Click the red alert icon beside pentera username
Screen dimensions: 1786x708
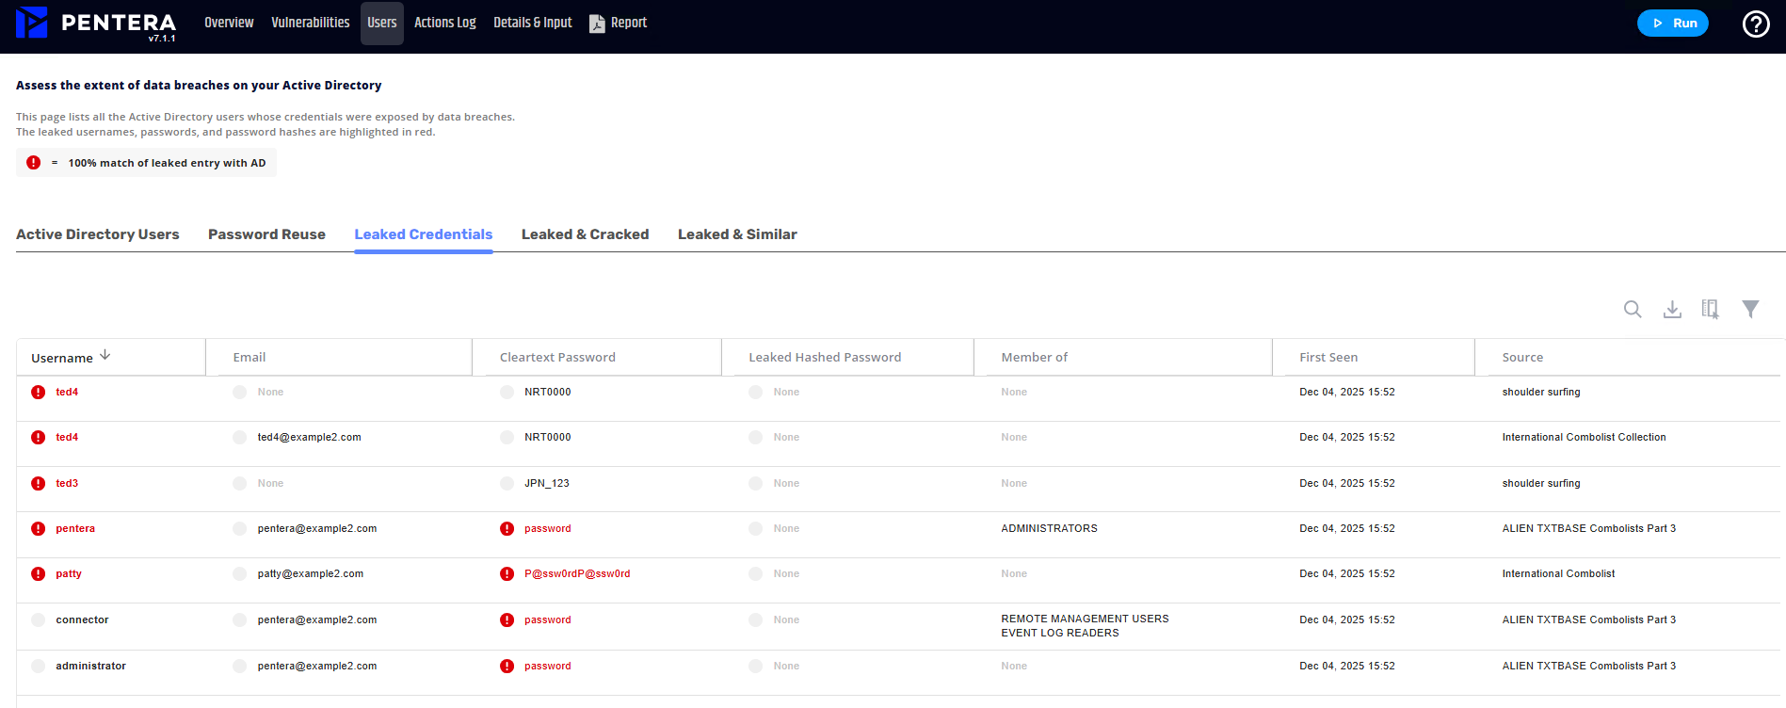(38, 529)
